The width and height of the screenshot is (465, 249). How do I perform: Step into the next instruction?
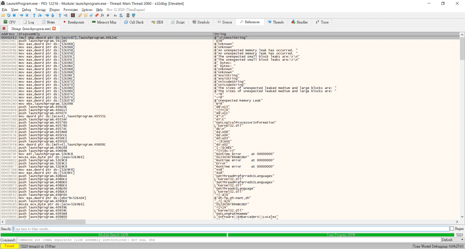pos(34,15)
